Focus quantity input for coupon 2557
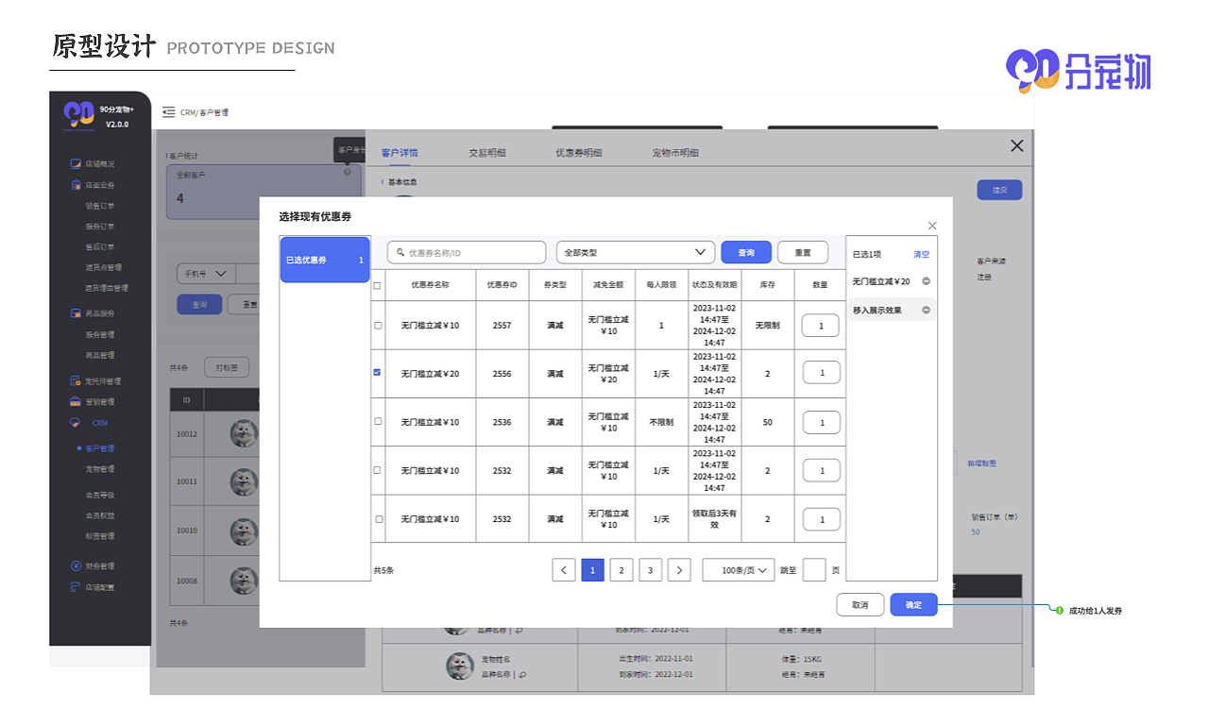Screen dimensions: 1209x708 (x=822, y=325)
